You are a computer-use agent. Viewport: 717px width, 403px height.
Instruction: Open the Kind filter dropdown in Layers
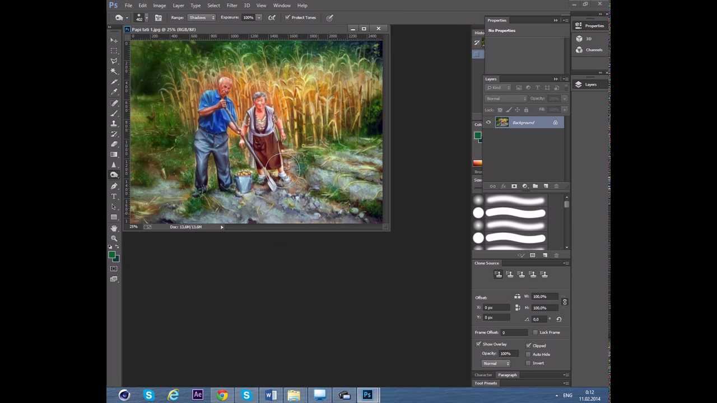click(499, 88)
